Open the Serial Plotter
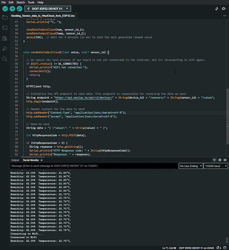The width and height of the screenshot is (229, 250). coord(217,9)
